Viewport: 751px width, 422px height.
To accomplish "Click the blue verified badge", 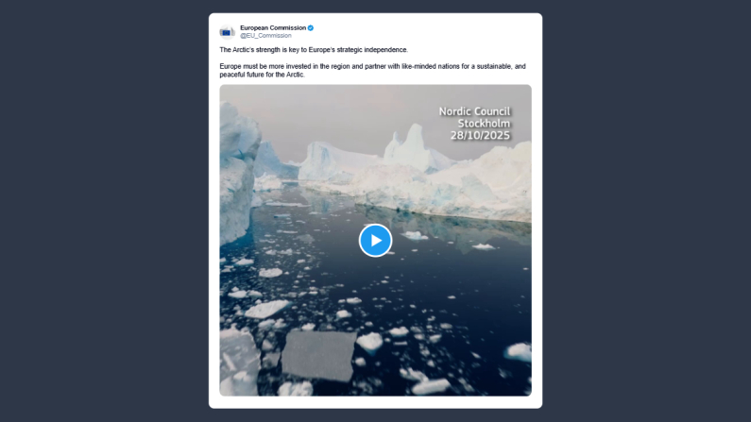I will [x=311, y=27].
